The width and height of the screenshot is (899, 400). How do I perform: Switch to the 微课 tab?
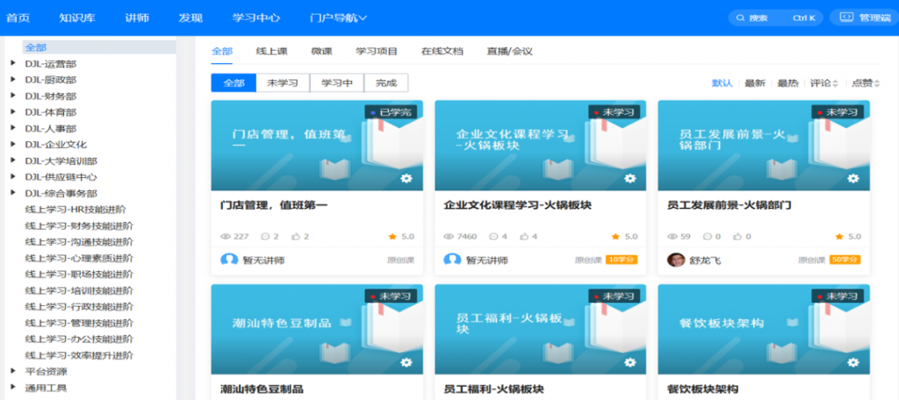pyautogui.click(x=321, y=52)
